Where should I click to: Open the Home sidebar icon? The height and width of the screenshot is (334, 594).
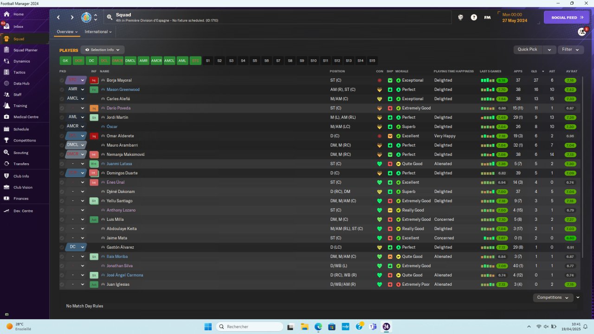(6, 14)
